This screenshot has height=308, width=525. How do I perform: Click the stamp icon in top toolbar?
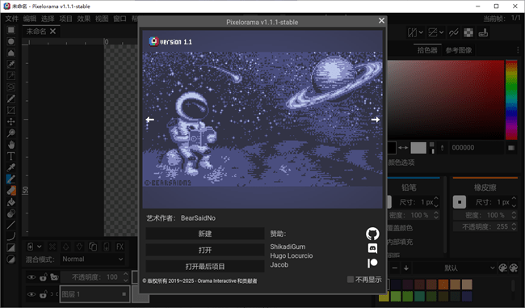pos(483,32)
